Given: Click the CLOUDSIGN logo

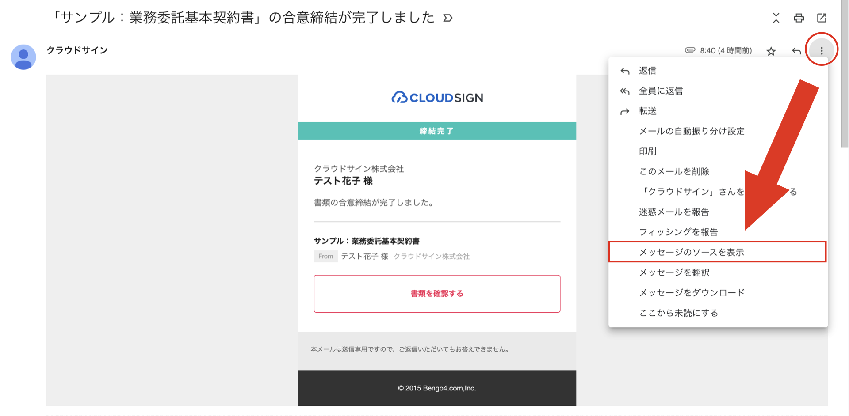Looking at the screenshot, I should pyautogui.click(x=437, y=98).
